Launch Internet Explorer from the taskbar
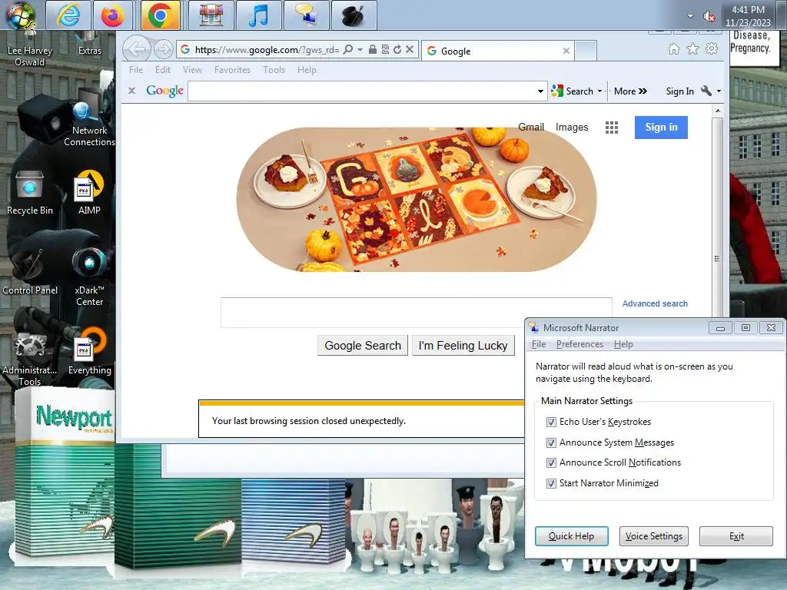Screen dimensions: 787x590 68,15
